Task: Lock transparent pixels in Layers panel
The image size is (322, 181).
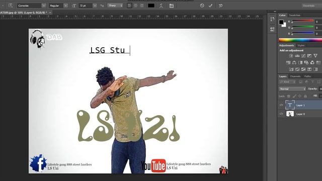Action: (x=288, y=96)
